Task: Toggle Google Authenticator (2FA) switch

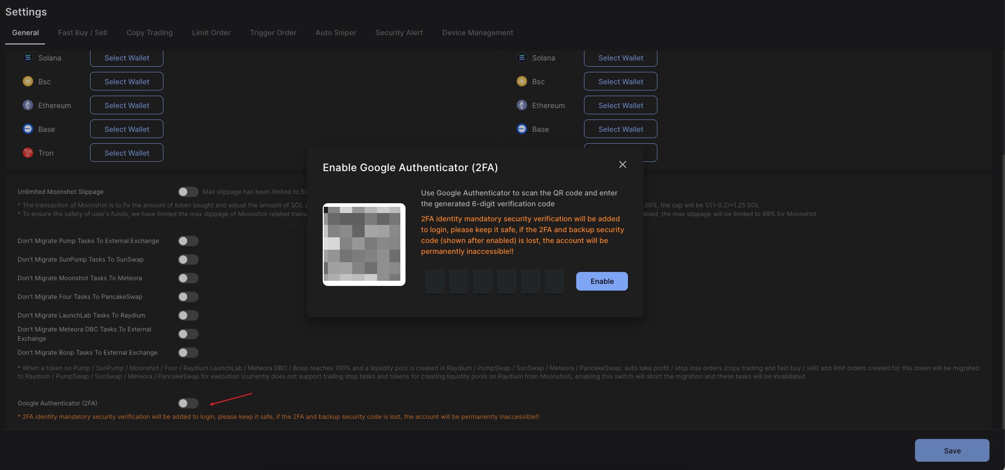Action: [188, 403]
